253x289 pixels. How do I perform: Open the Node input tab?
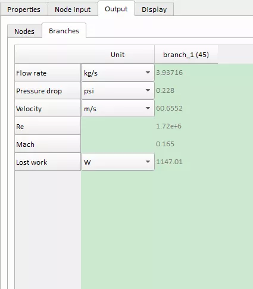pos(73,10)
